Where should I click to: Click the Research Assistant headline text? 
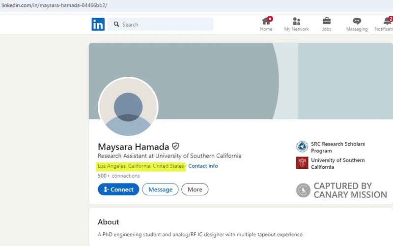[169, 156]
